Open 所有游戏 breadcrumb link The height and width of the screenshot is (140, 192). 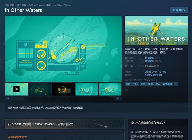[x=9, y=5]
